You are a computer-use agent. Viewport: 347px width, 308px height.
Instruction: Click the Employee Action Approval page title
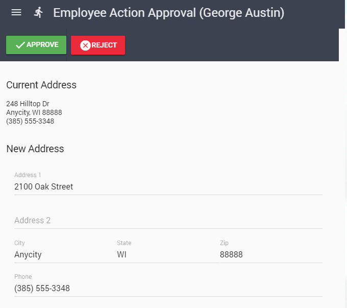click(168, 13)
